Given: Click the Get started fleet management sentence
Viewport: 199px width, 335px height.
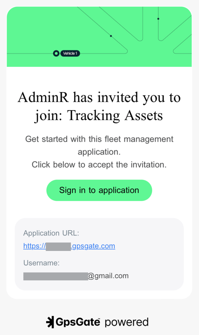Looking at the screenshot, I should (99, 145).
